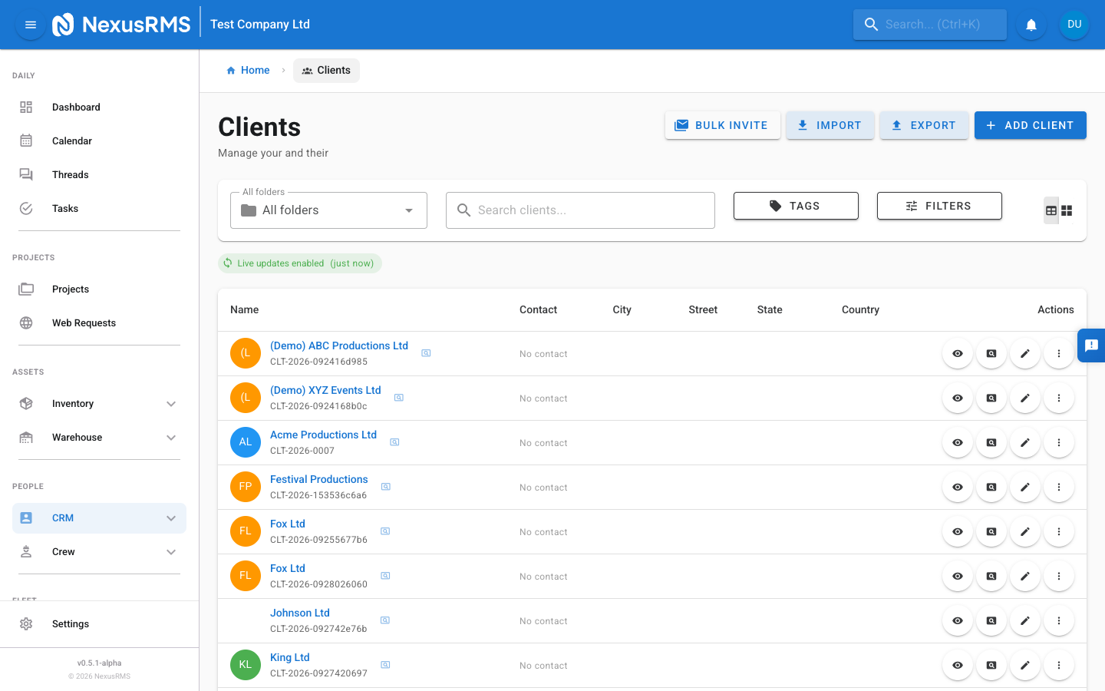This screenshot has width=1105, height=691.
Task: Switch to grid view layout
Action: tap(1067, 210)
